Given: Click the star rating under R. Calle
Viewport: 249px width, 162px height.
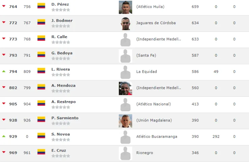Looking at the screenshot, I should pos(61,42).
